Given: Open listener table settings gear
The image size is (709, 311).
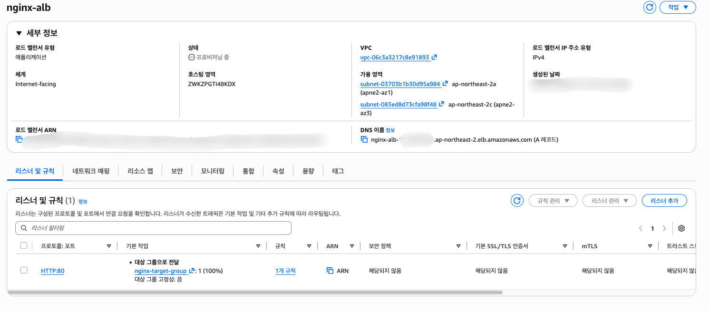Looking at the screenshot, I should [681, 228].
